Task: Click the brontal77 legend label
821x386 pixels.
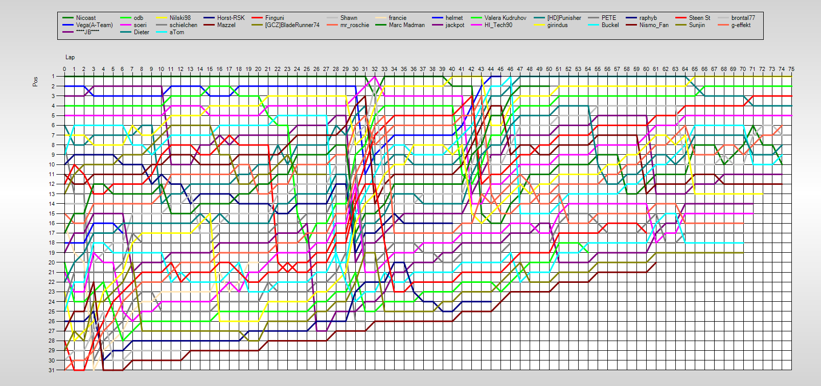Action: point(743,18)
